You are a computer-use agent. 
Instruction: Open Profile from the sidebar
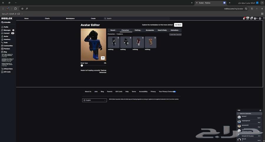click(x=5, y=27)
